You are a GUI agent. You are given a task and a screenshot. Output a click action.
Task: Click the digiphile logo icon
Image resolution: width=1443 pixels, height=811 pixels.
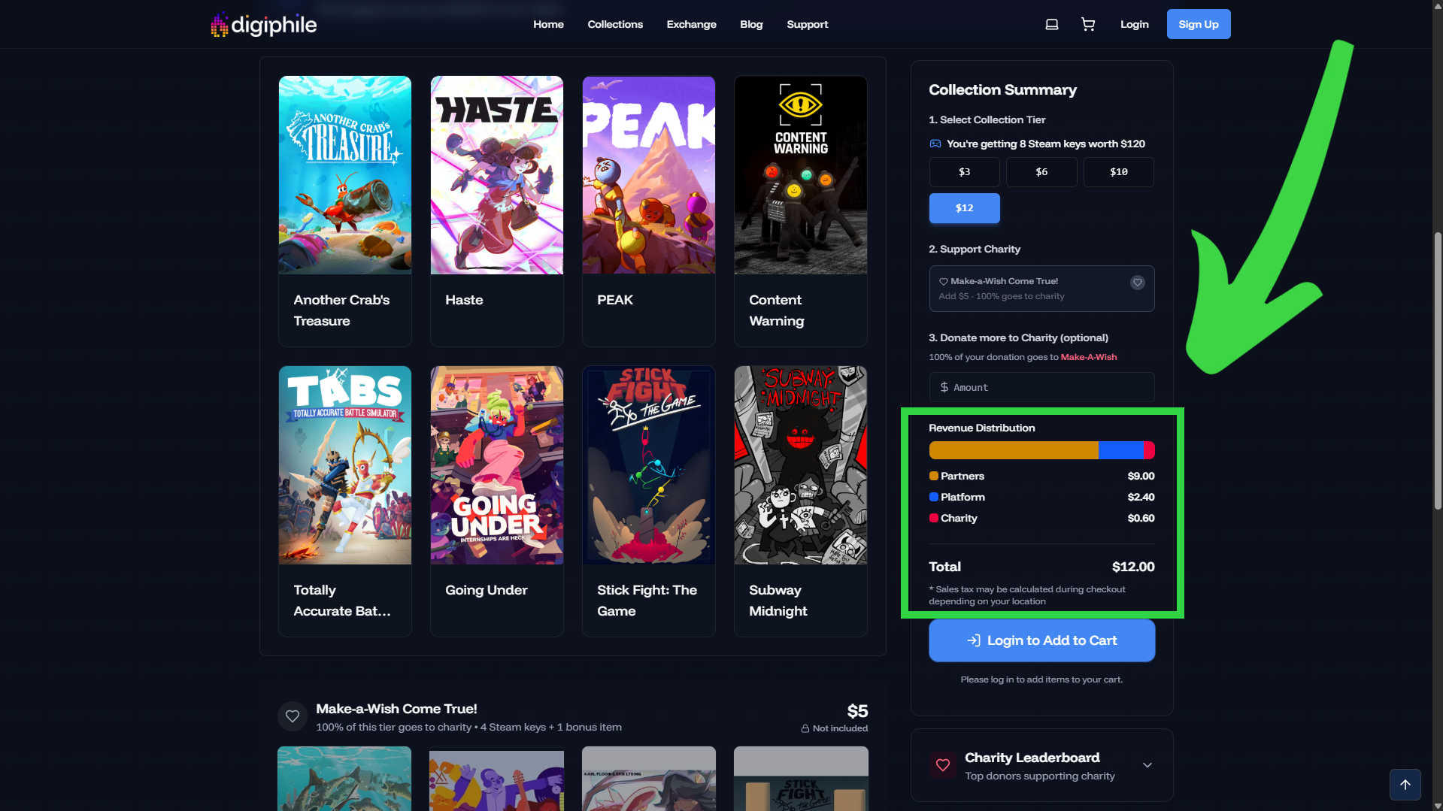point(219,25)
